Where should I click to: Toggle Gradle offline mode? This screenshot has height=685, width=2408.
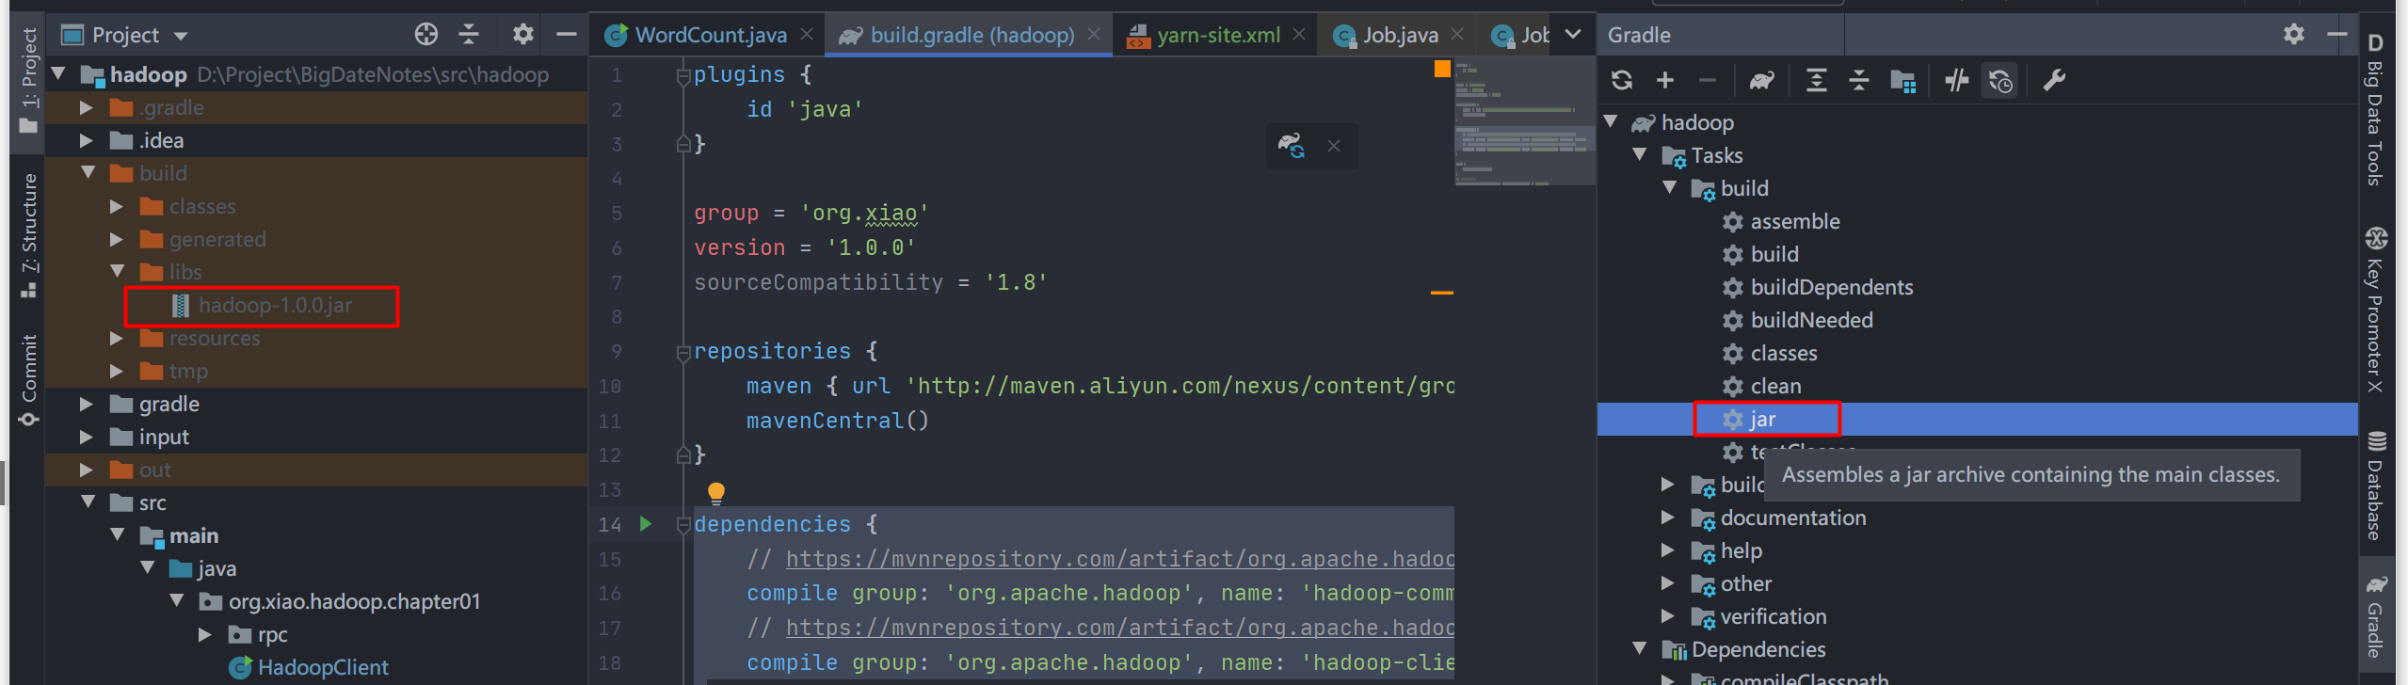pos(1957,81)
